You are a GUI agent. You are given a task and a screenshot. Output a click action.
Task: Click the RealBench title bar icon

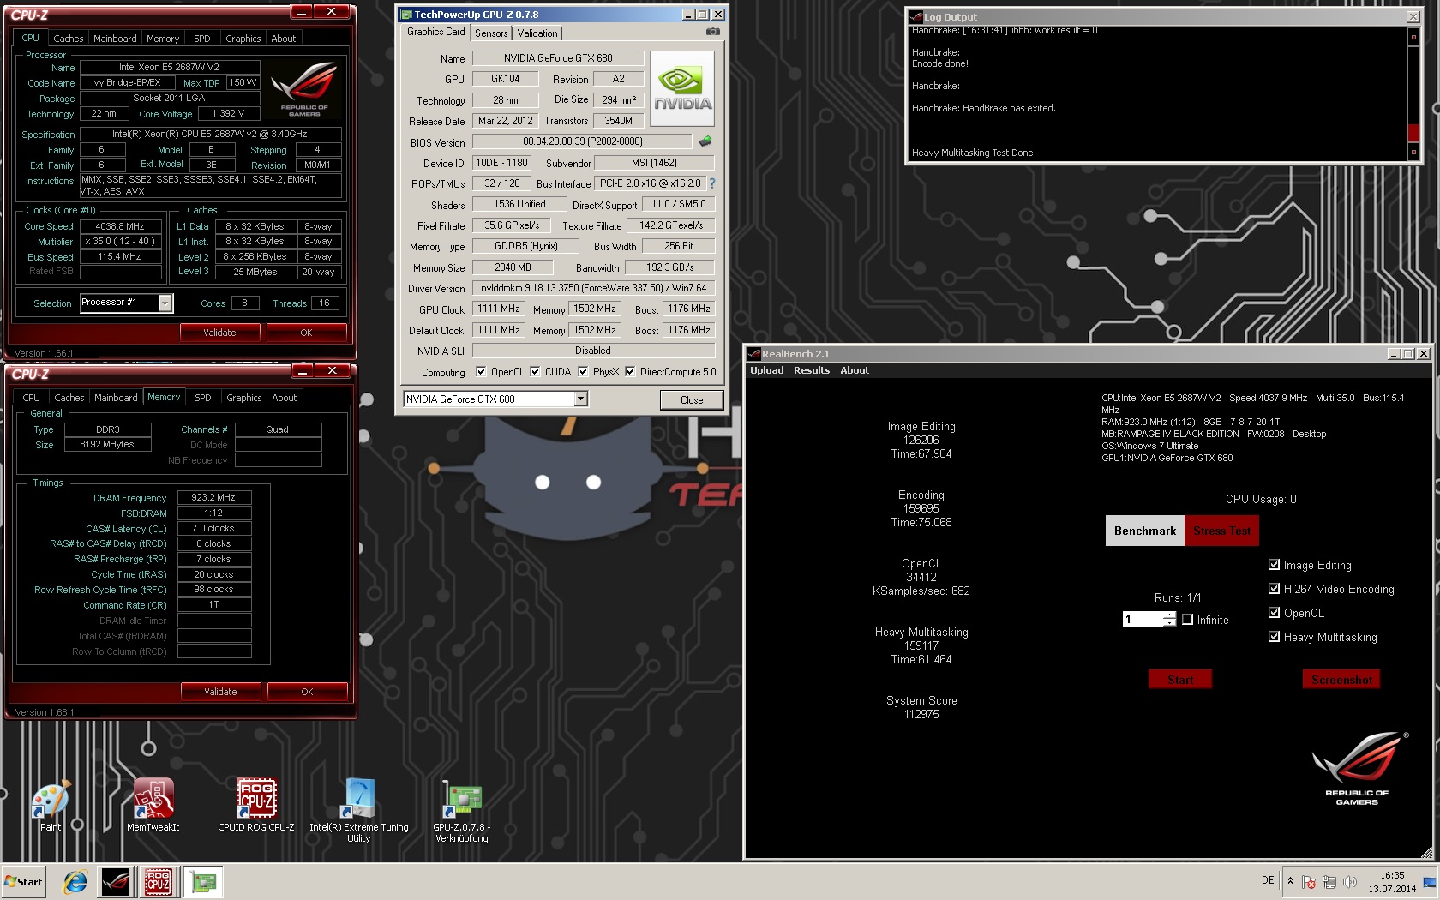[x=754, y=353]
